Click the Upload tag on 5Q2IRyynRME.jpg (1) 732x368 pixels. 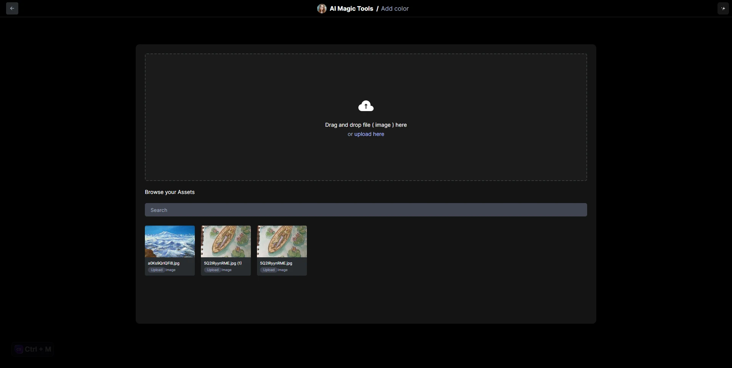[x=212, y=270]
